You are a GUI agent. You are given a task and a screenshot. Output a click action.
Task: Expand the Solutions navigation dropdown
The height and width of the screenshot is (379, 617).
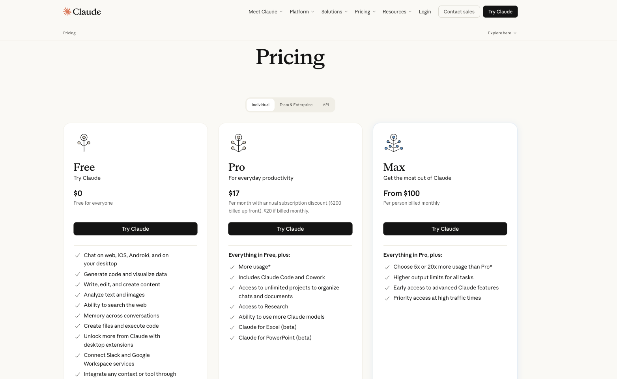click(x=334, y=11)
